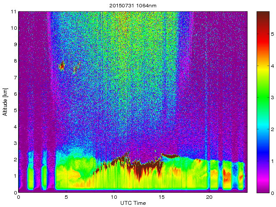The height and width of the screenshot is (207, 276).
Task: Click the colorbar tick label 3
Action: tap(273, 98)
